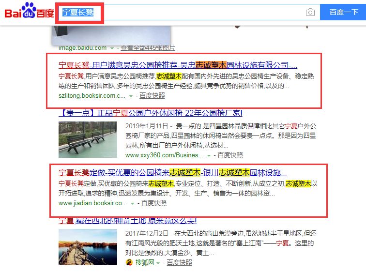Click the 百度一下 search button

(x=343, y=12)
